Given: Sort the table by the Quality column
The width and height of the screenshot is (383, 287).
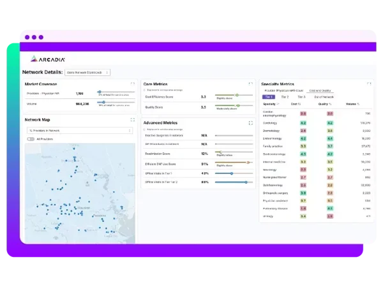Looking at the screenshot, I should point(325,104).
